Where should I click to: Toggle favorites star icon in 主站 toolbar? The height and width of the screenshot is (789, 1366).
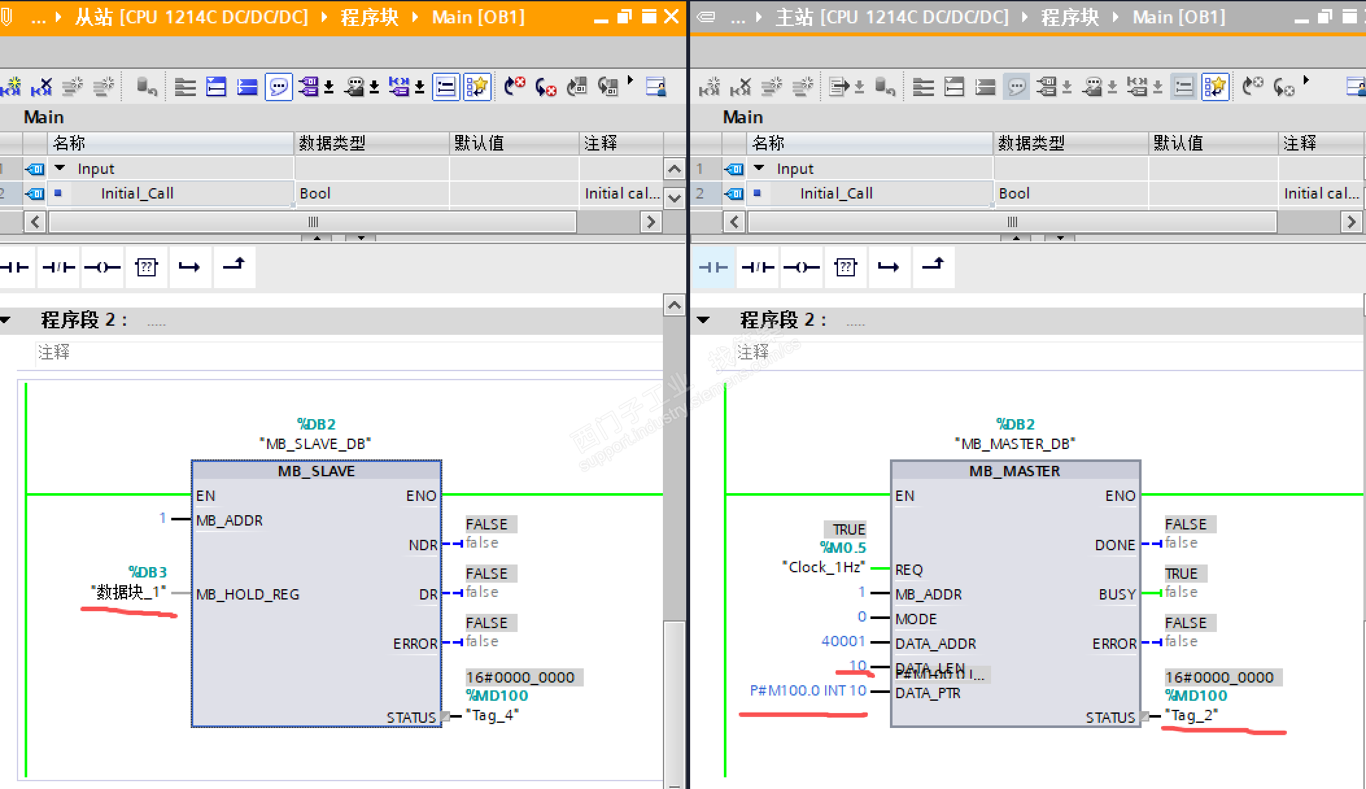(1215, 86)
